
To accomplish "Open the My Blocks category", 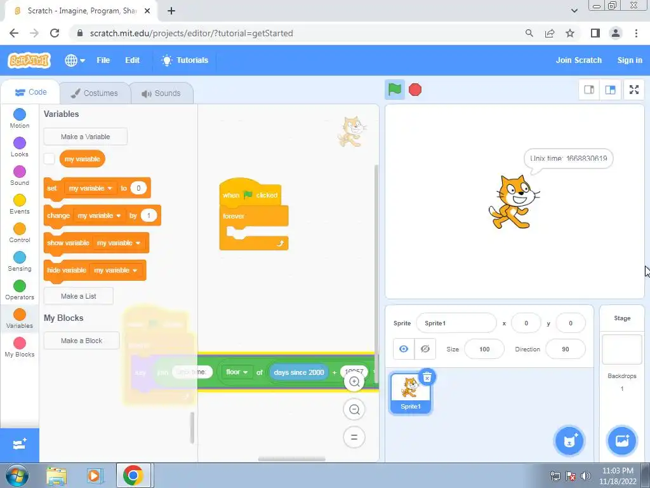I will coord(20,348).
